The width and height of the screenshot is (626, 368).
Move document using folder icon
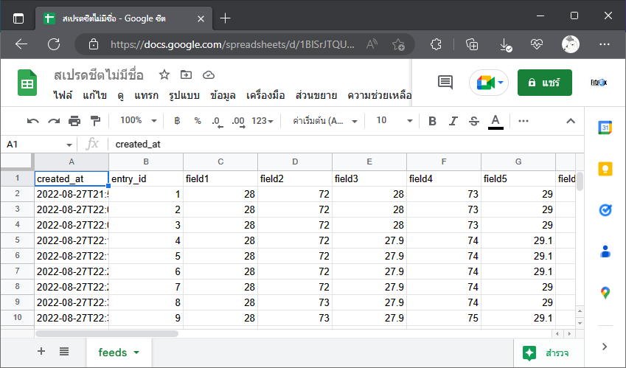pos(186,74)
